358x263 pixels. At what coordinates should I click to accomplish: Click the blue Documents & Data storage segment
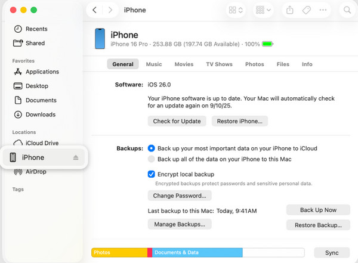pyautogui.click(x=197, y=252)
